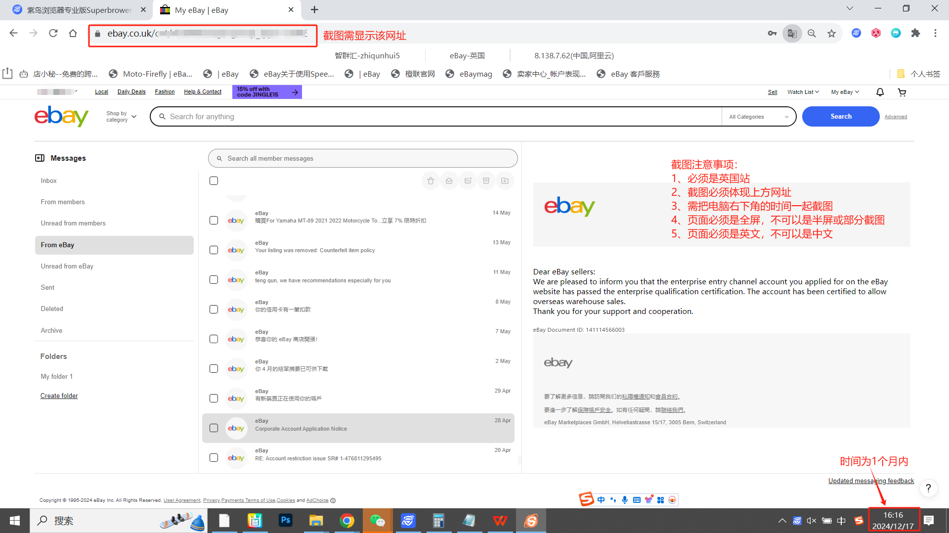Delete selected messages with trash icon
The height and width of the screenshot is (533, 949).
click(x=431, y=180)
